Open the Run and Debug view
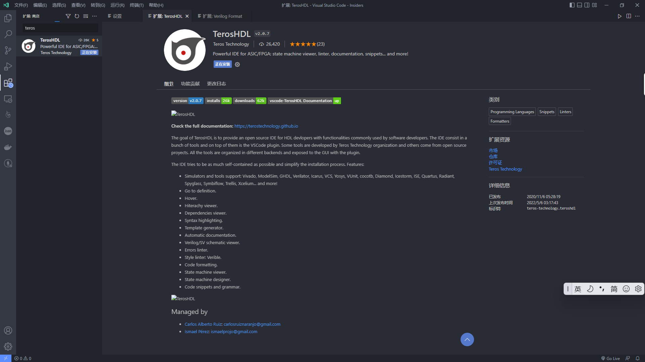 [8, 66]
